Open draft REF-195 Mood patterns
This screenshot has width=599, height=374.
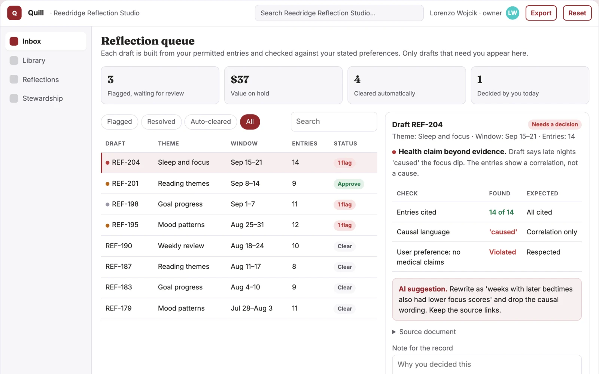click(x=239, y=225)
